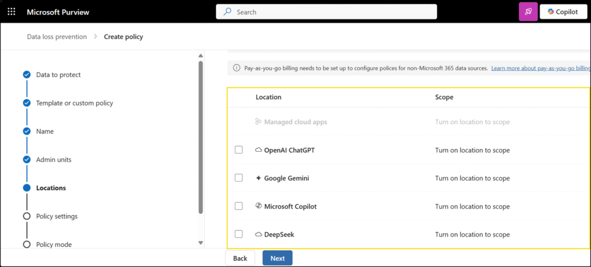This screenshot has height=267, width=591.
Task: Click the pink diagnostics icon beside Copilot
Action: click(x=528, y=12)
